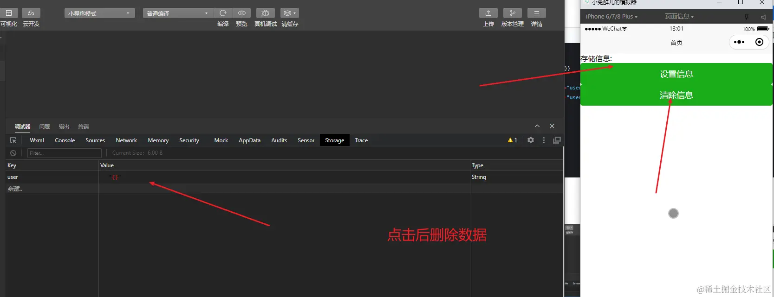
Task: Tap the 设置信息 button in simulator
Action: pyautogui.click(x=676, y=74)
